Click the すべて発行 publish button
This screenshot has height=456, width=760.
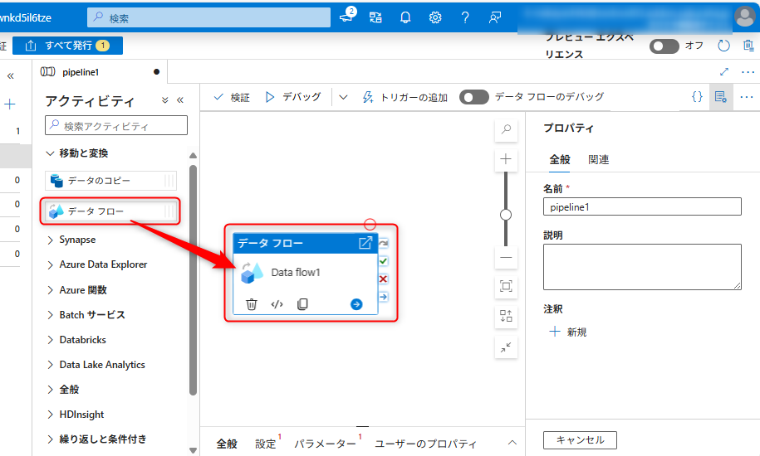(x=67, y=46)
